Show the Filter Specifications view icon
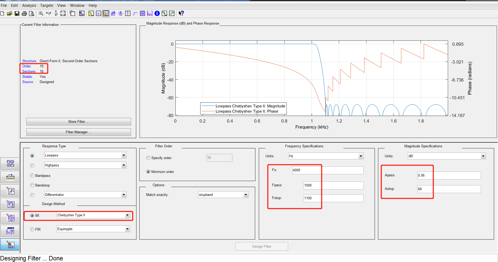The image size is (498, 262). point(82,13)
